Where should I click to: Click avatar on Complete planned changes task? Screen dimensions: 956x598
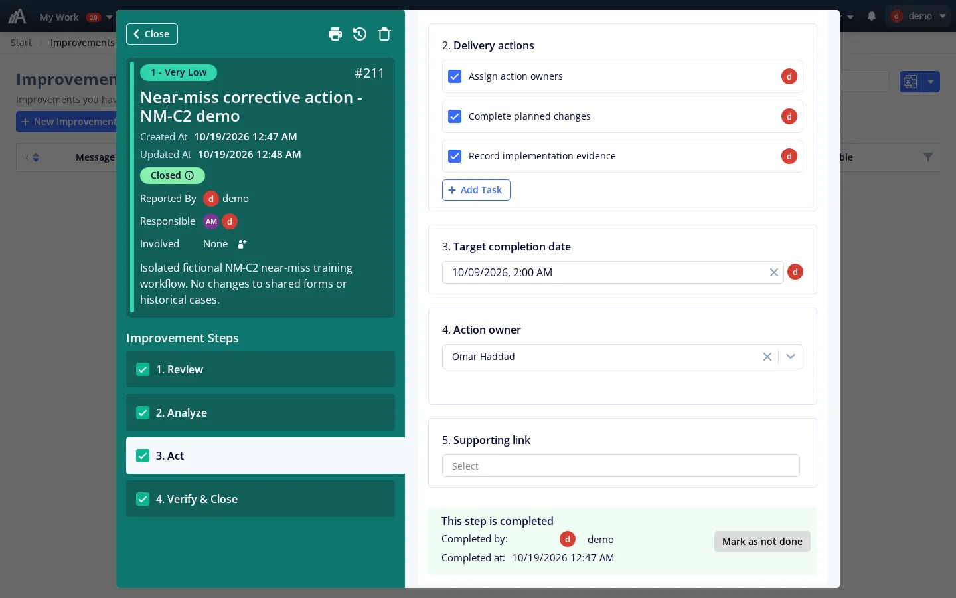click(789, 116)
